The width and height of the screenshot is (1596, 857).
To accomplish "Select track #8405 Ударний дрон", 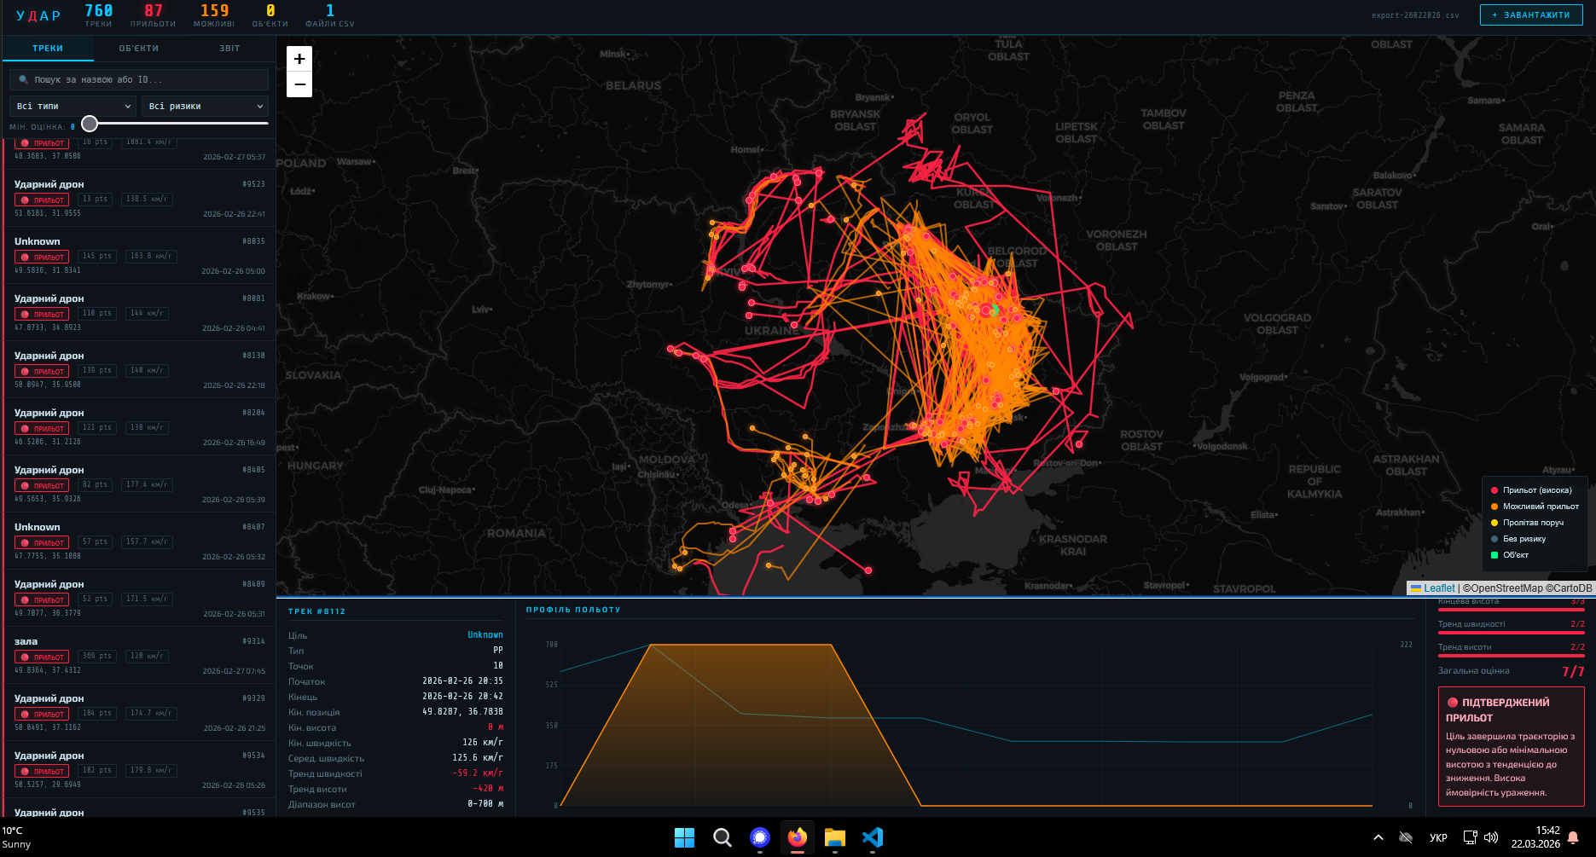I will [139, 484].
